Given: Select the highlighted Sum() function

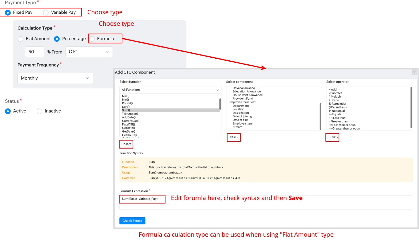Looking at the screenshot, I should click(x=171, y=110).
